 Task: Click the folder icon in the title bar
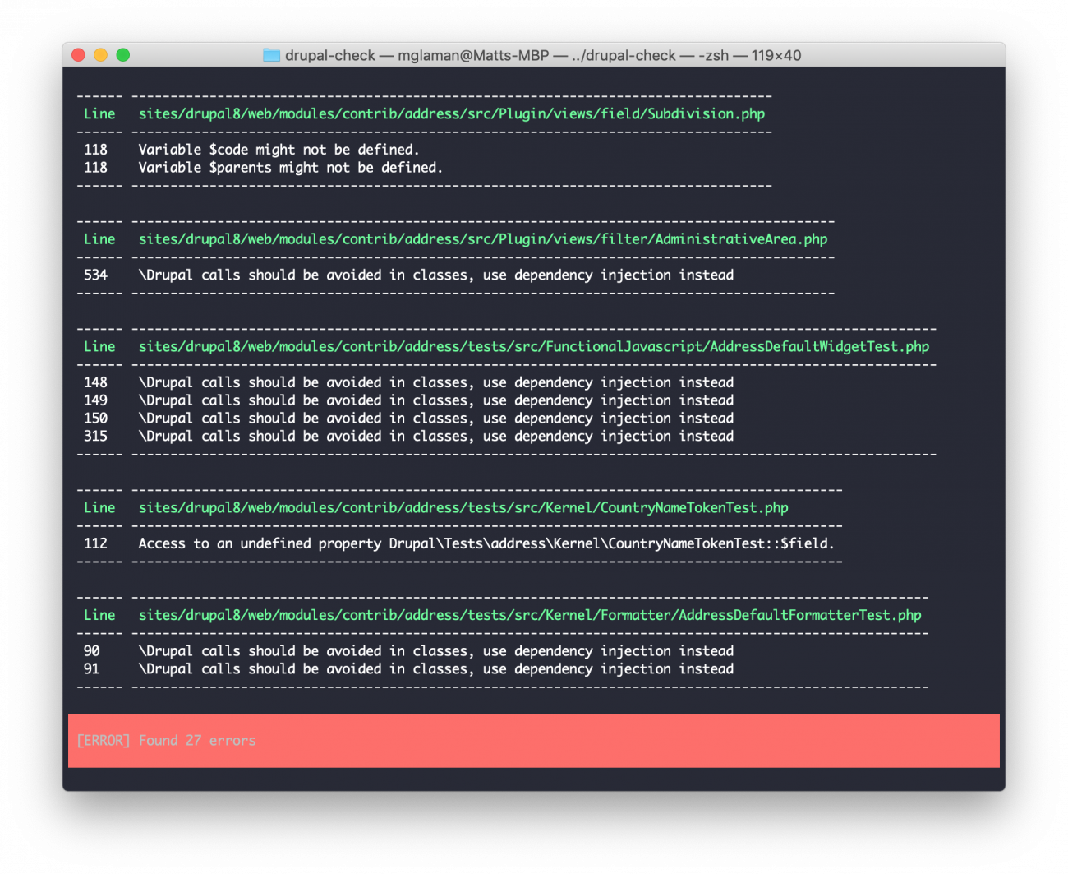click(271, 55)
